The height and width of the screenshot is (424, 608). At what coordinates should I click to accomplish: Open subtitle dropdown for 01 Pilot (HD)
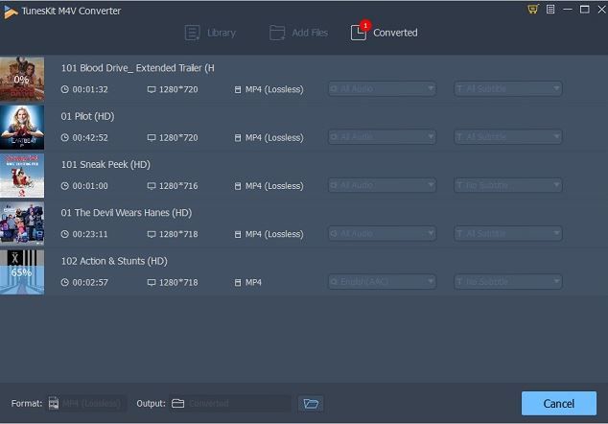tap(508, 137)
